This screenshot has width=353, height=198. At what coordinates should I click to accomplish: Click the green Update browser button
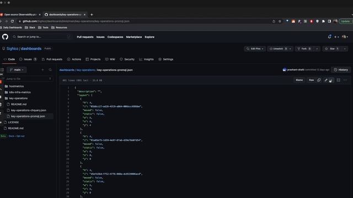pyautogui.click(x=346, y=21)
